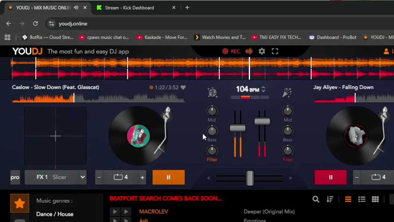Screen dimensions: 394x222
Task: Click the orange user account icon
Action: [x=386, y=51]
